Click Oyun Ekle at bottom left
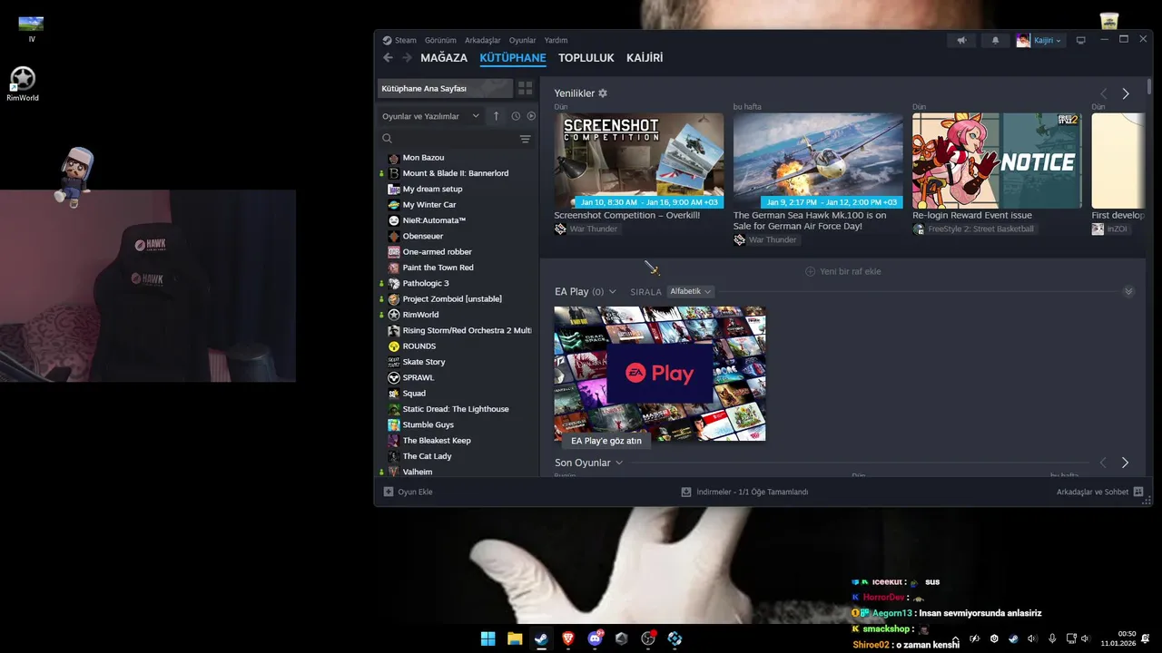This screenshot has height=653, width=1162. tap(409, 492)
